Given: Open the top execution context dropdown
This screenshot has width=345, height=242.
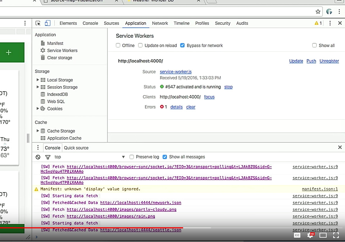Looking at the screenshot, I should pyautogui.click(x=90, y=157).
